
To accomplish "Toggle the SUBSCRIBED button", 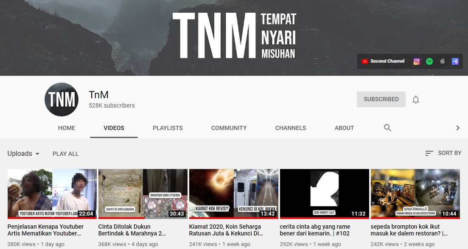I will [x=381, y=99].
